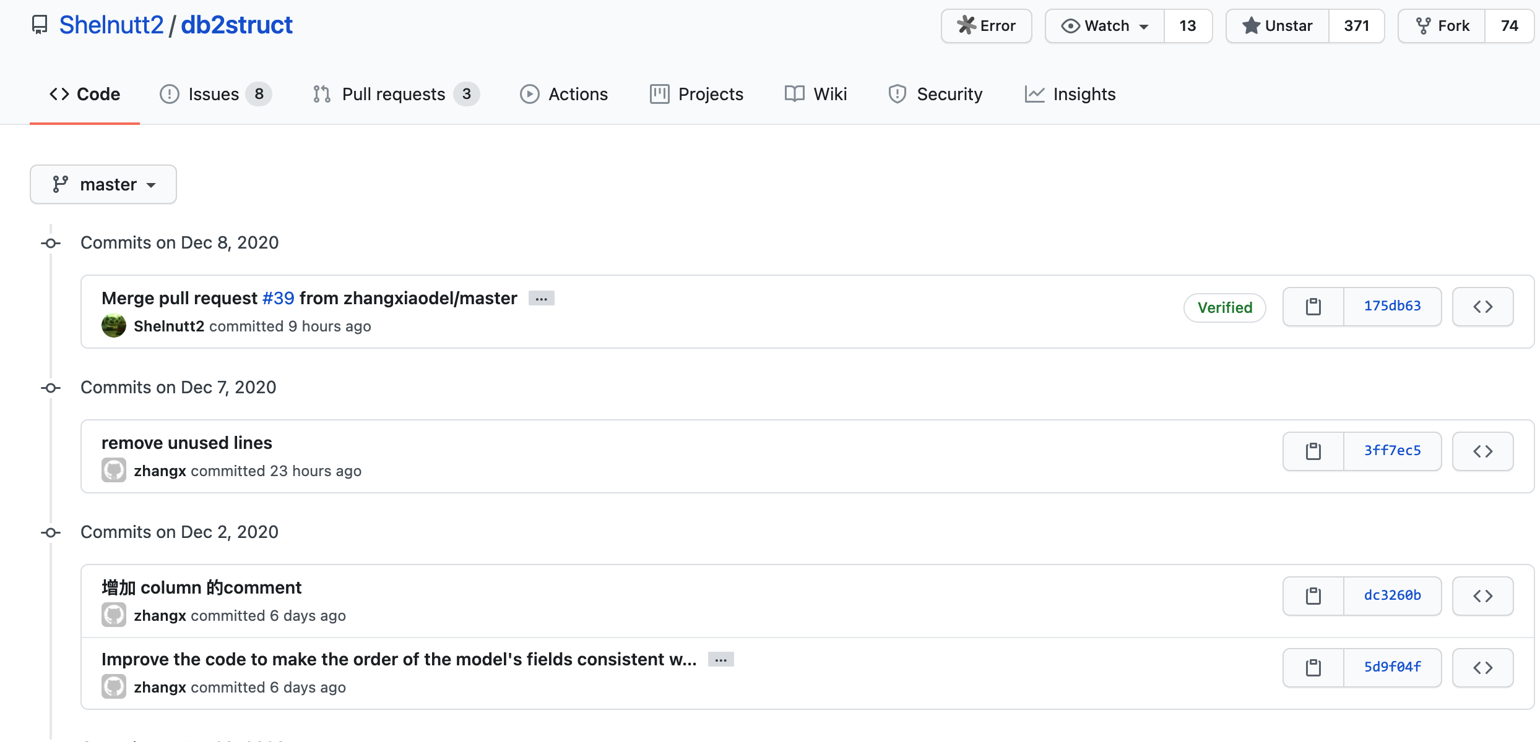
Task: Expand the 'Improve the code' commit message
Action: pos(720,660)
